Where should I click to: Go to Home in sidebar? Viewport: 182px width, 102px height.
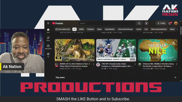tap(48, 31)
